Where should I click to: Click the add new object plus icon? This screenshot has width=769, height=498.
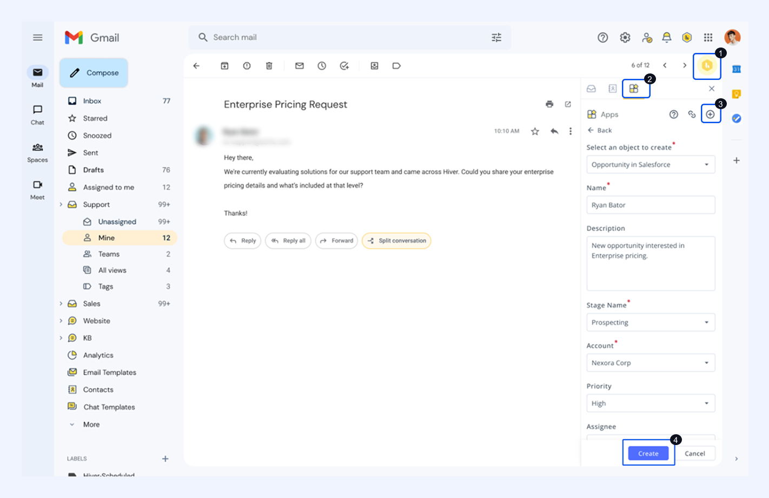(711, 115)
